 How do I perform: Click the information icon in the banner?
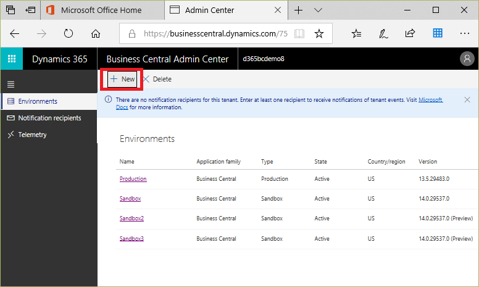coord(108,99)
